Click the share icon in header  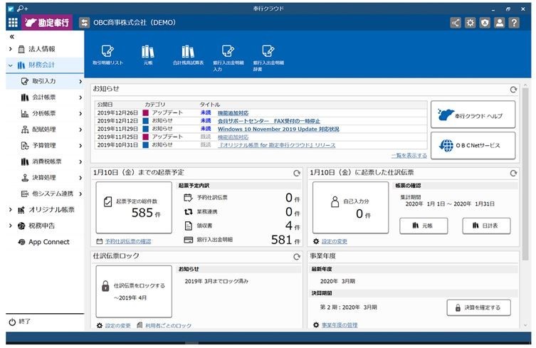pos(456,23)
